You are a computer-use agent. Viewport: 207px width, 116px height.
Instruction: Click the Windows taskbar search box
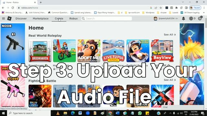tap(29, 113)
